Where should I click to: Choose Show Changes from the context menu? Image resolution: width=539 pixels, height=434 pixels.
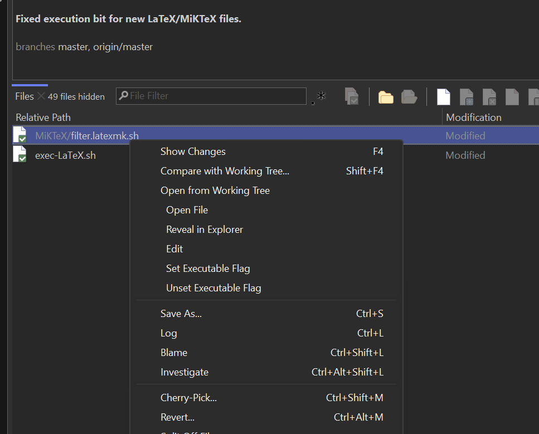193,152
